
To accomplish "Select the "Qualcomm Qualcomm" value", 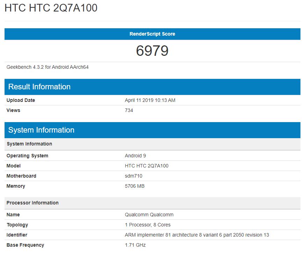I will (x=149, y=215).
